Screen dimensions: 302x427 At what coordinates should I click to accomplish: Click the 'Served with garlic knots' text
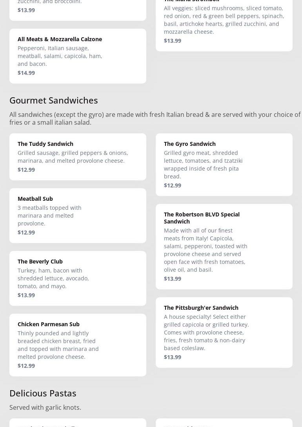click(45, 407)
